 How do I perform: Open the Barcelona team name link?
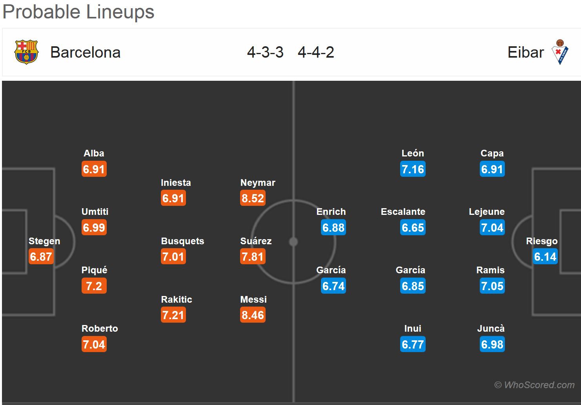[x=85, y=52]
